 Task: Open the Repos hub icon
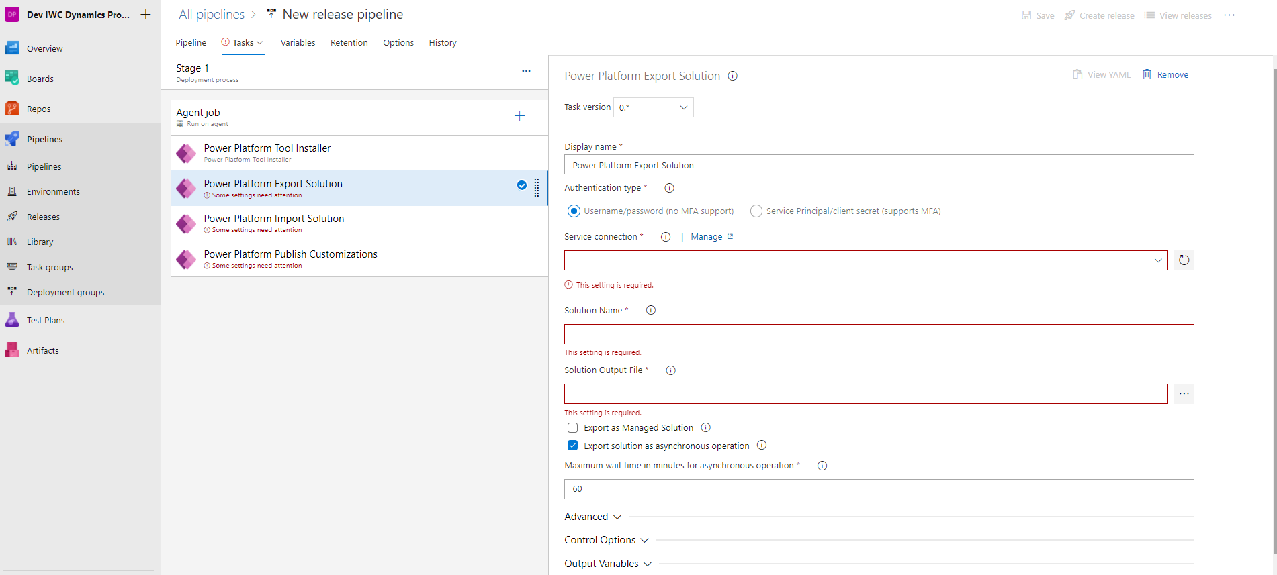pyautogui.click(x=12, y=109)
